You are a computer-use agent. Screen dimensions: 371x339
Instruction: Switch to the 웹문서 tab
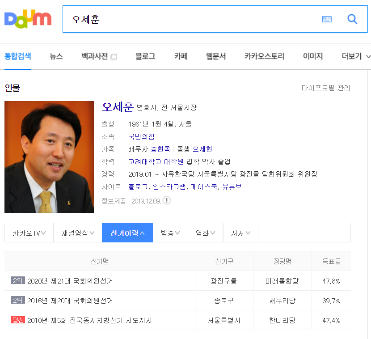click(x=216, y=56)
